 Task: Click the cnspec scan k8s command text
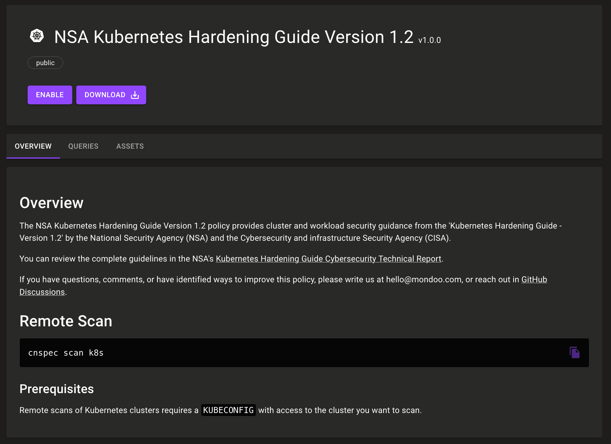coord(66,353)
